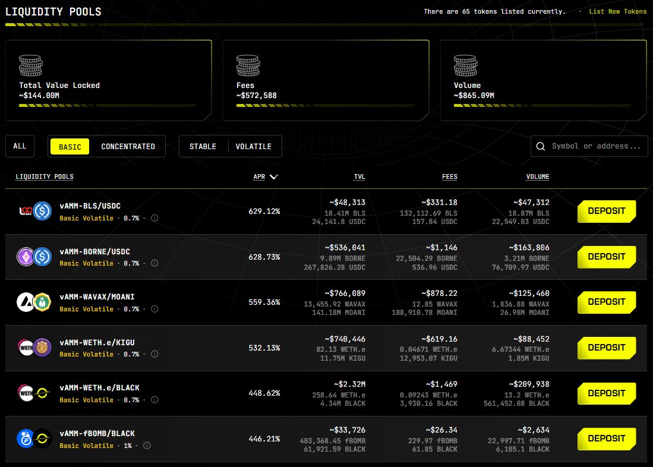Select the BASIC pool filter
Viewport: 653px width, 467px height.
70,147
